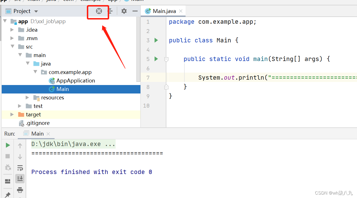Expand the test folder
The width and height of the screenshot is (357, 198).
click(20, 106)
